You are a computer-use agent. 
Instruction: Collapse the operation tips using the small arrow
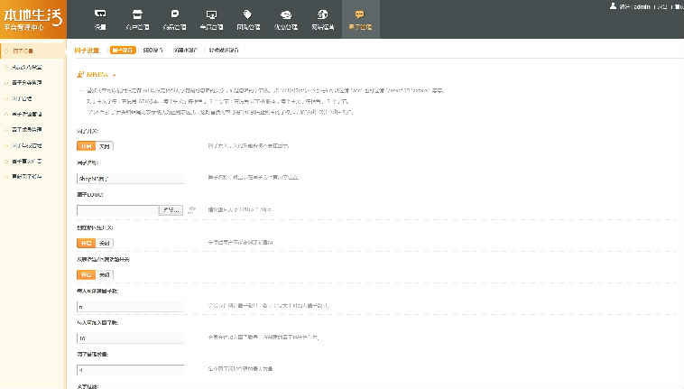[x=115, y=75]
